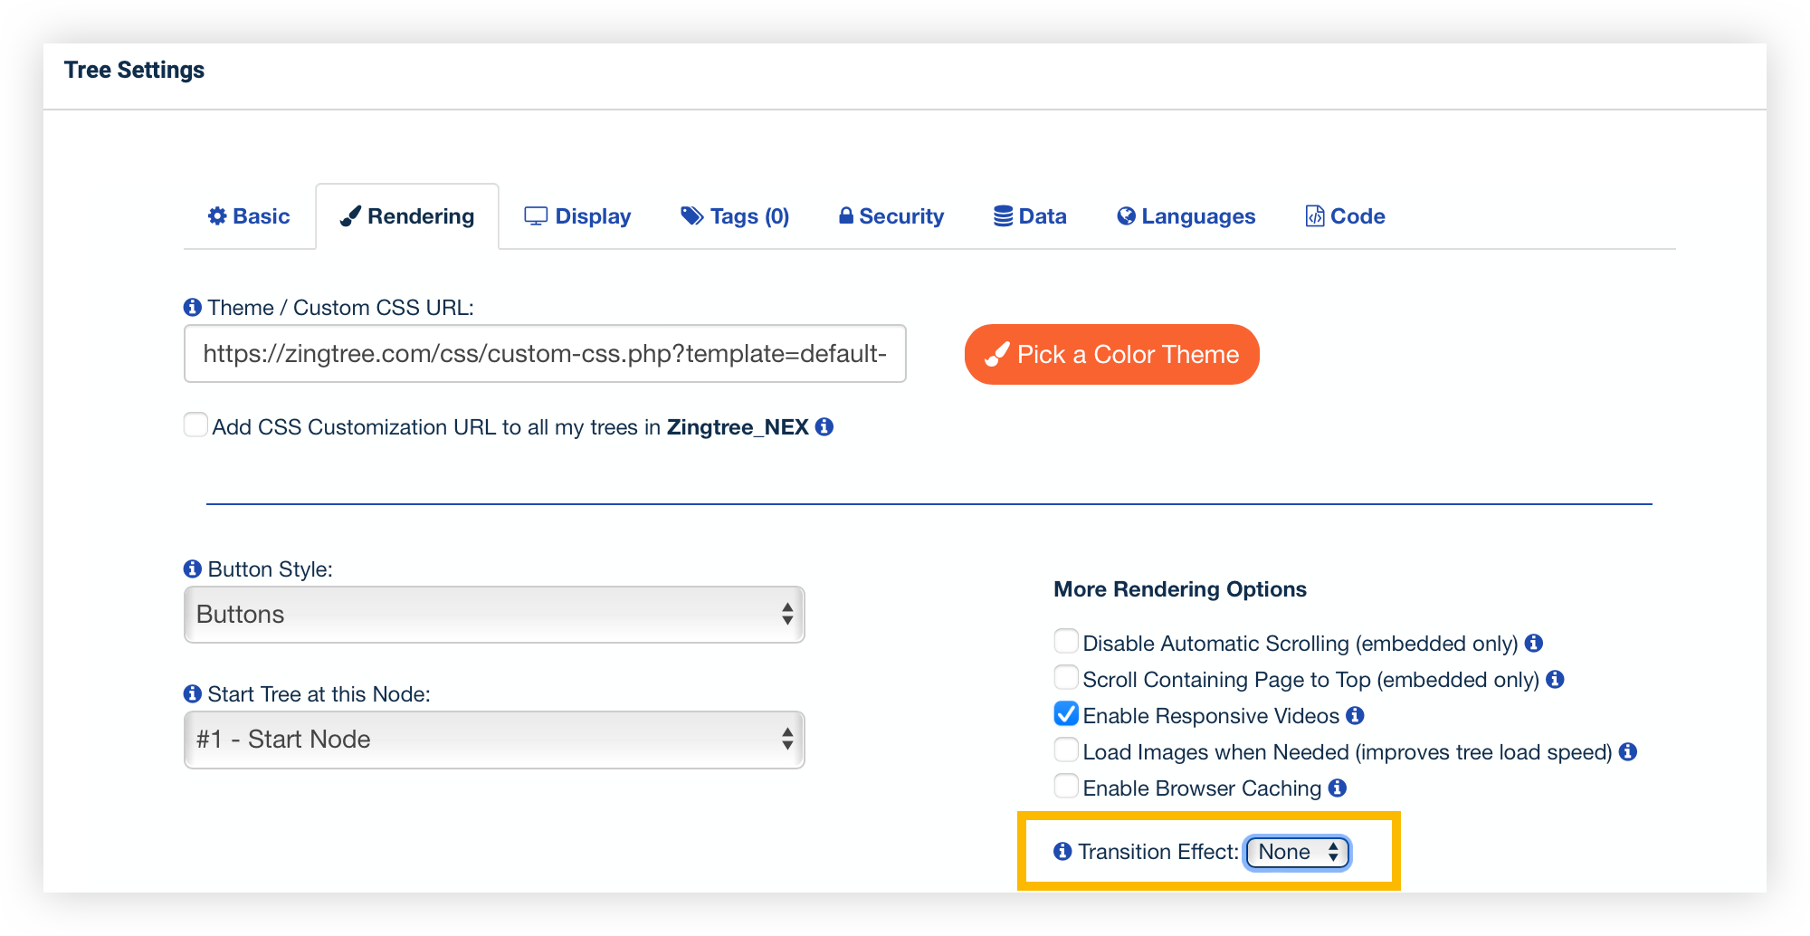
Task: Click info icon beside Start Tree at this Node
Action: tap(193, 694)
